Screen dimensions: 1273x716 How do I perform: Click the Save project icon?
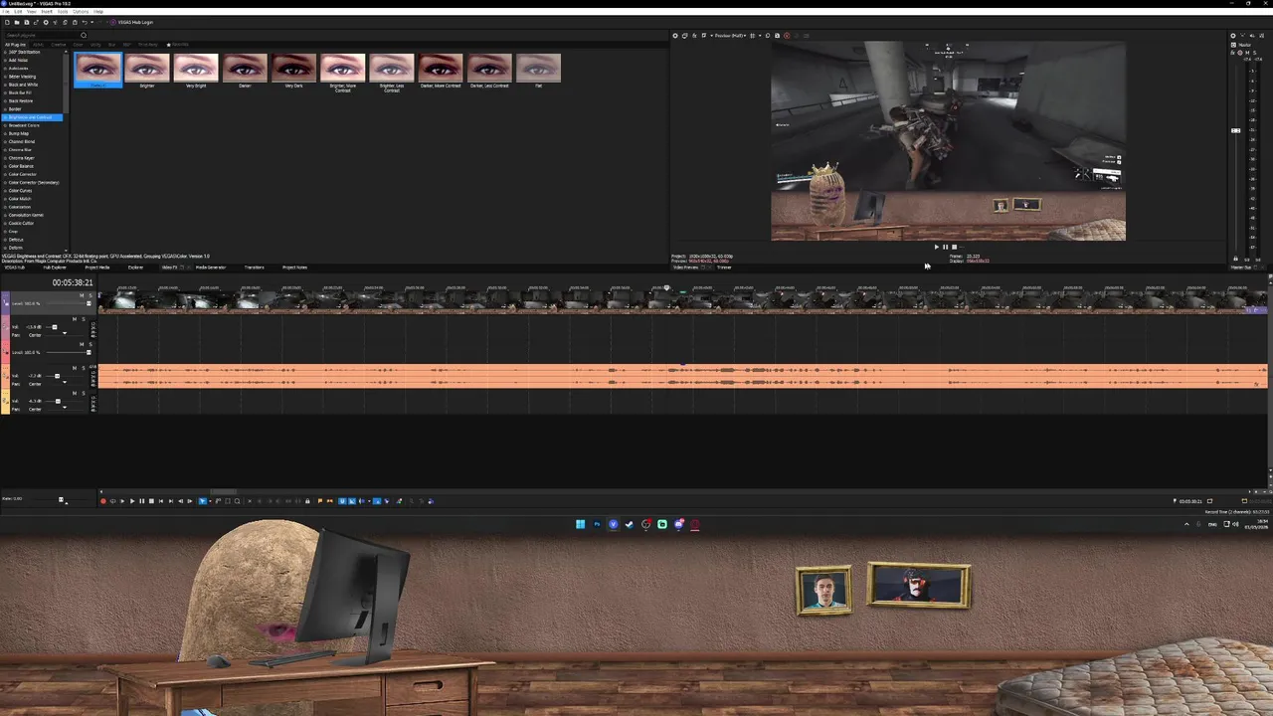[27, 22]
